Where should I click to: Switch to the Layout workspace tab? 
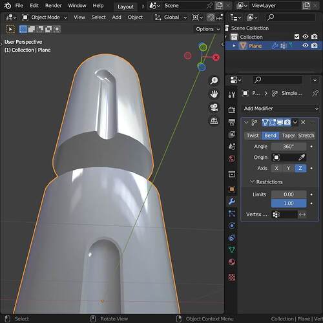(x=125, y=6)
